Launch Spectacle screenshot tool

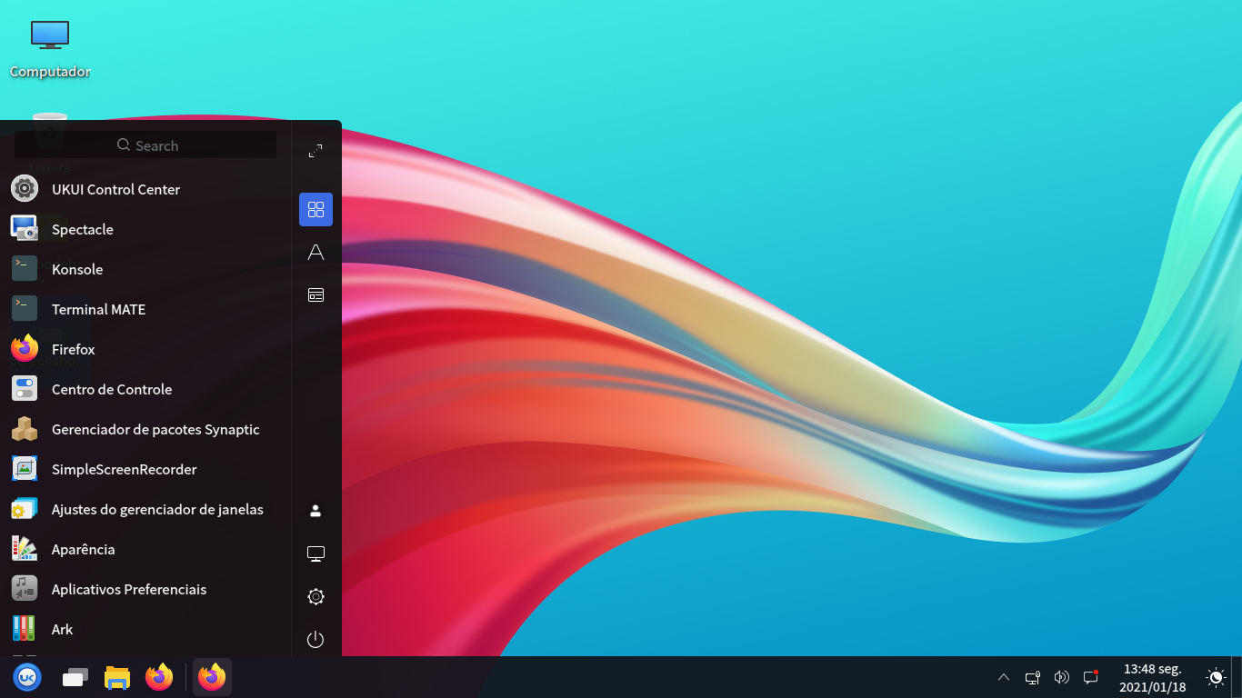click(82, 229)
